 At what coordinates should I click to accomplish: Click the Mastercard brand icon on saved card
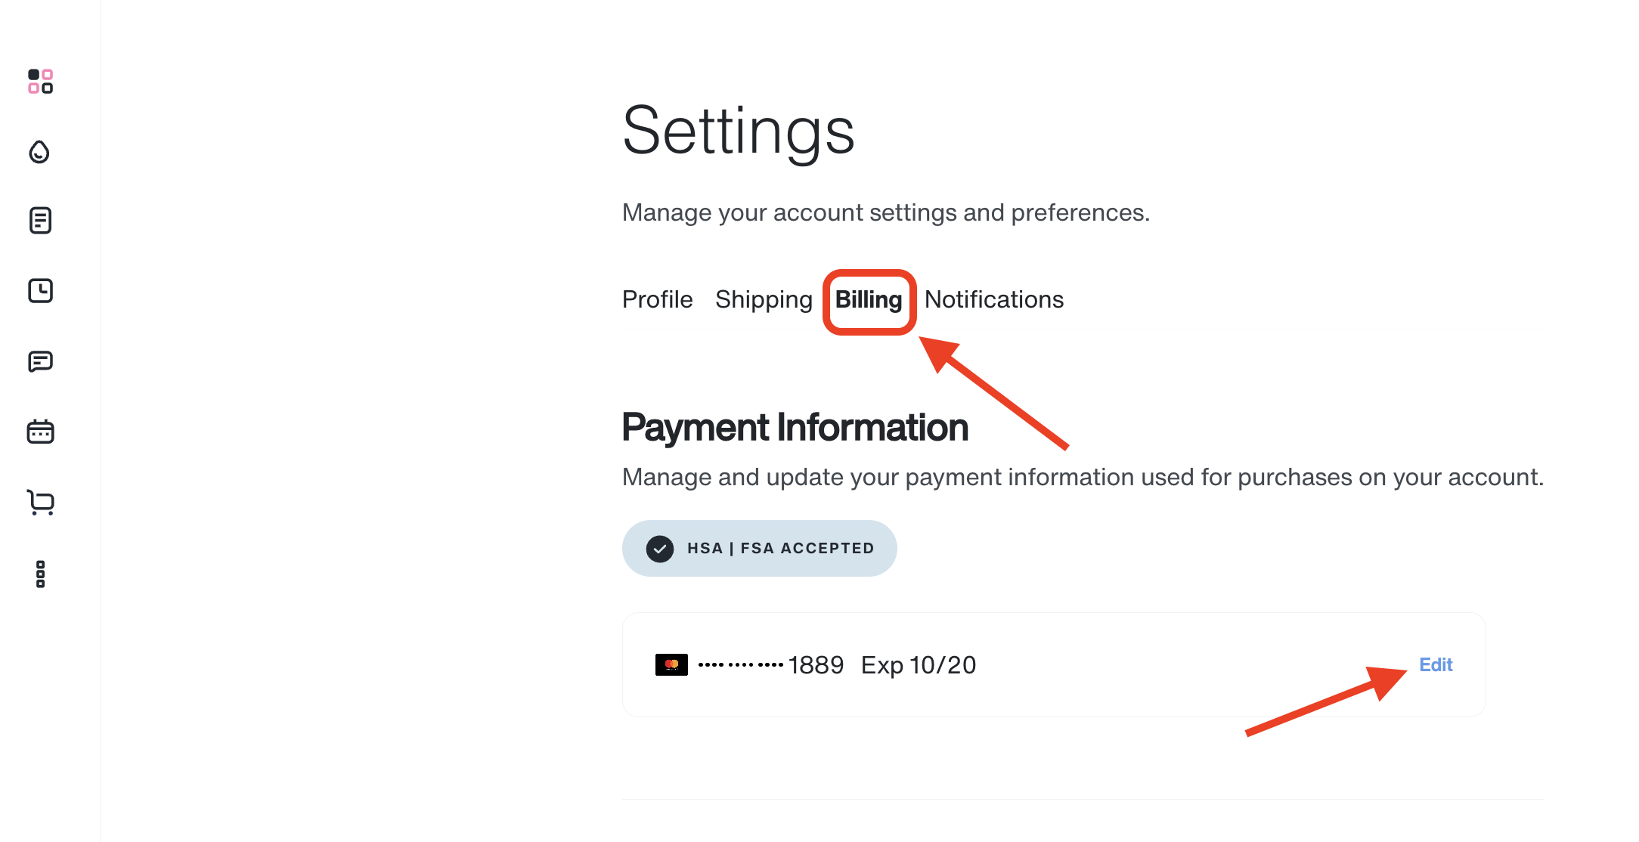point(671,664)
